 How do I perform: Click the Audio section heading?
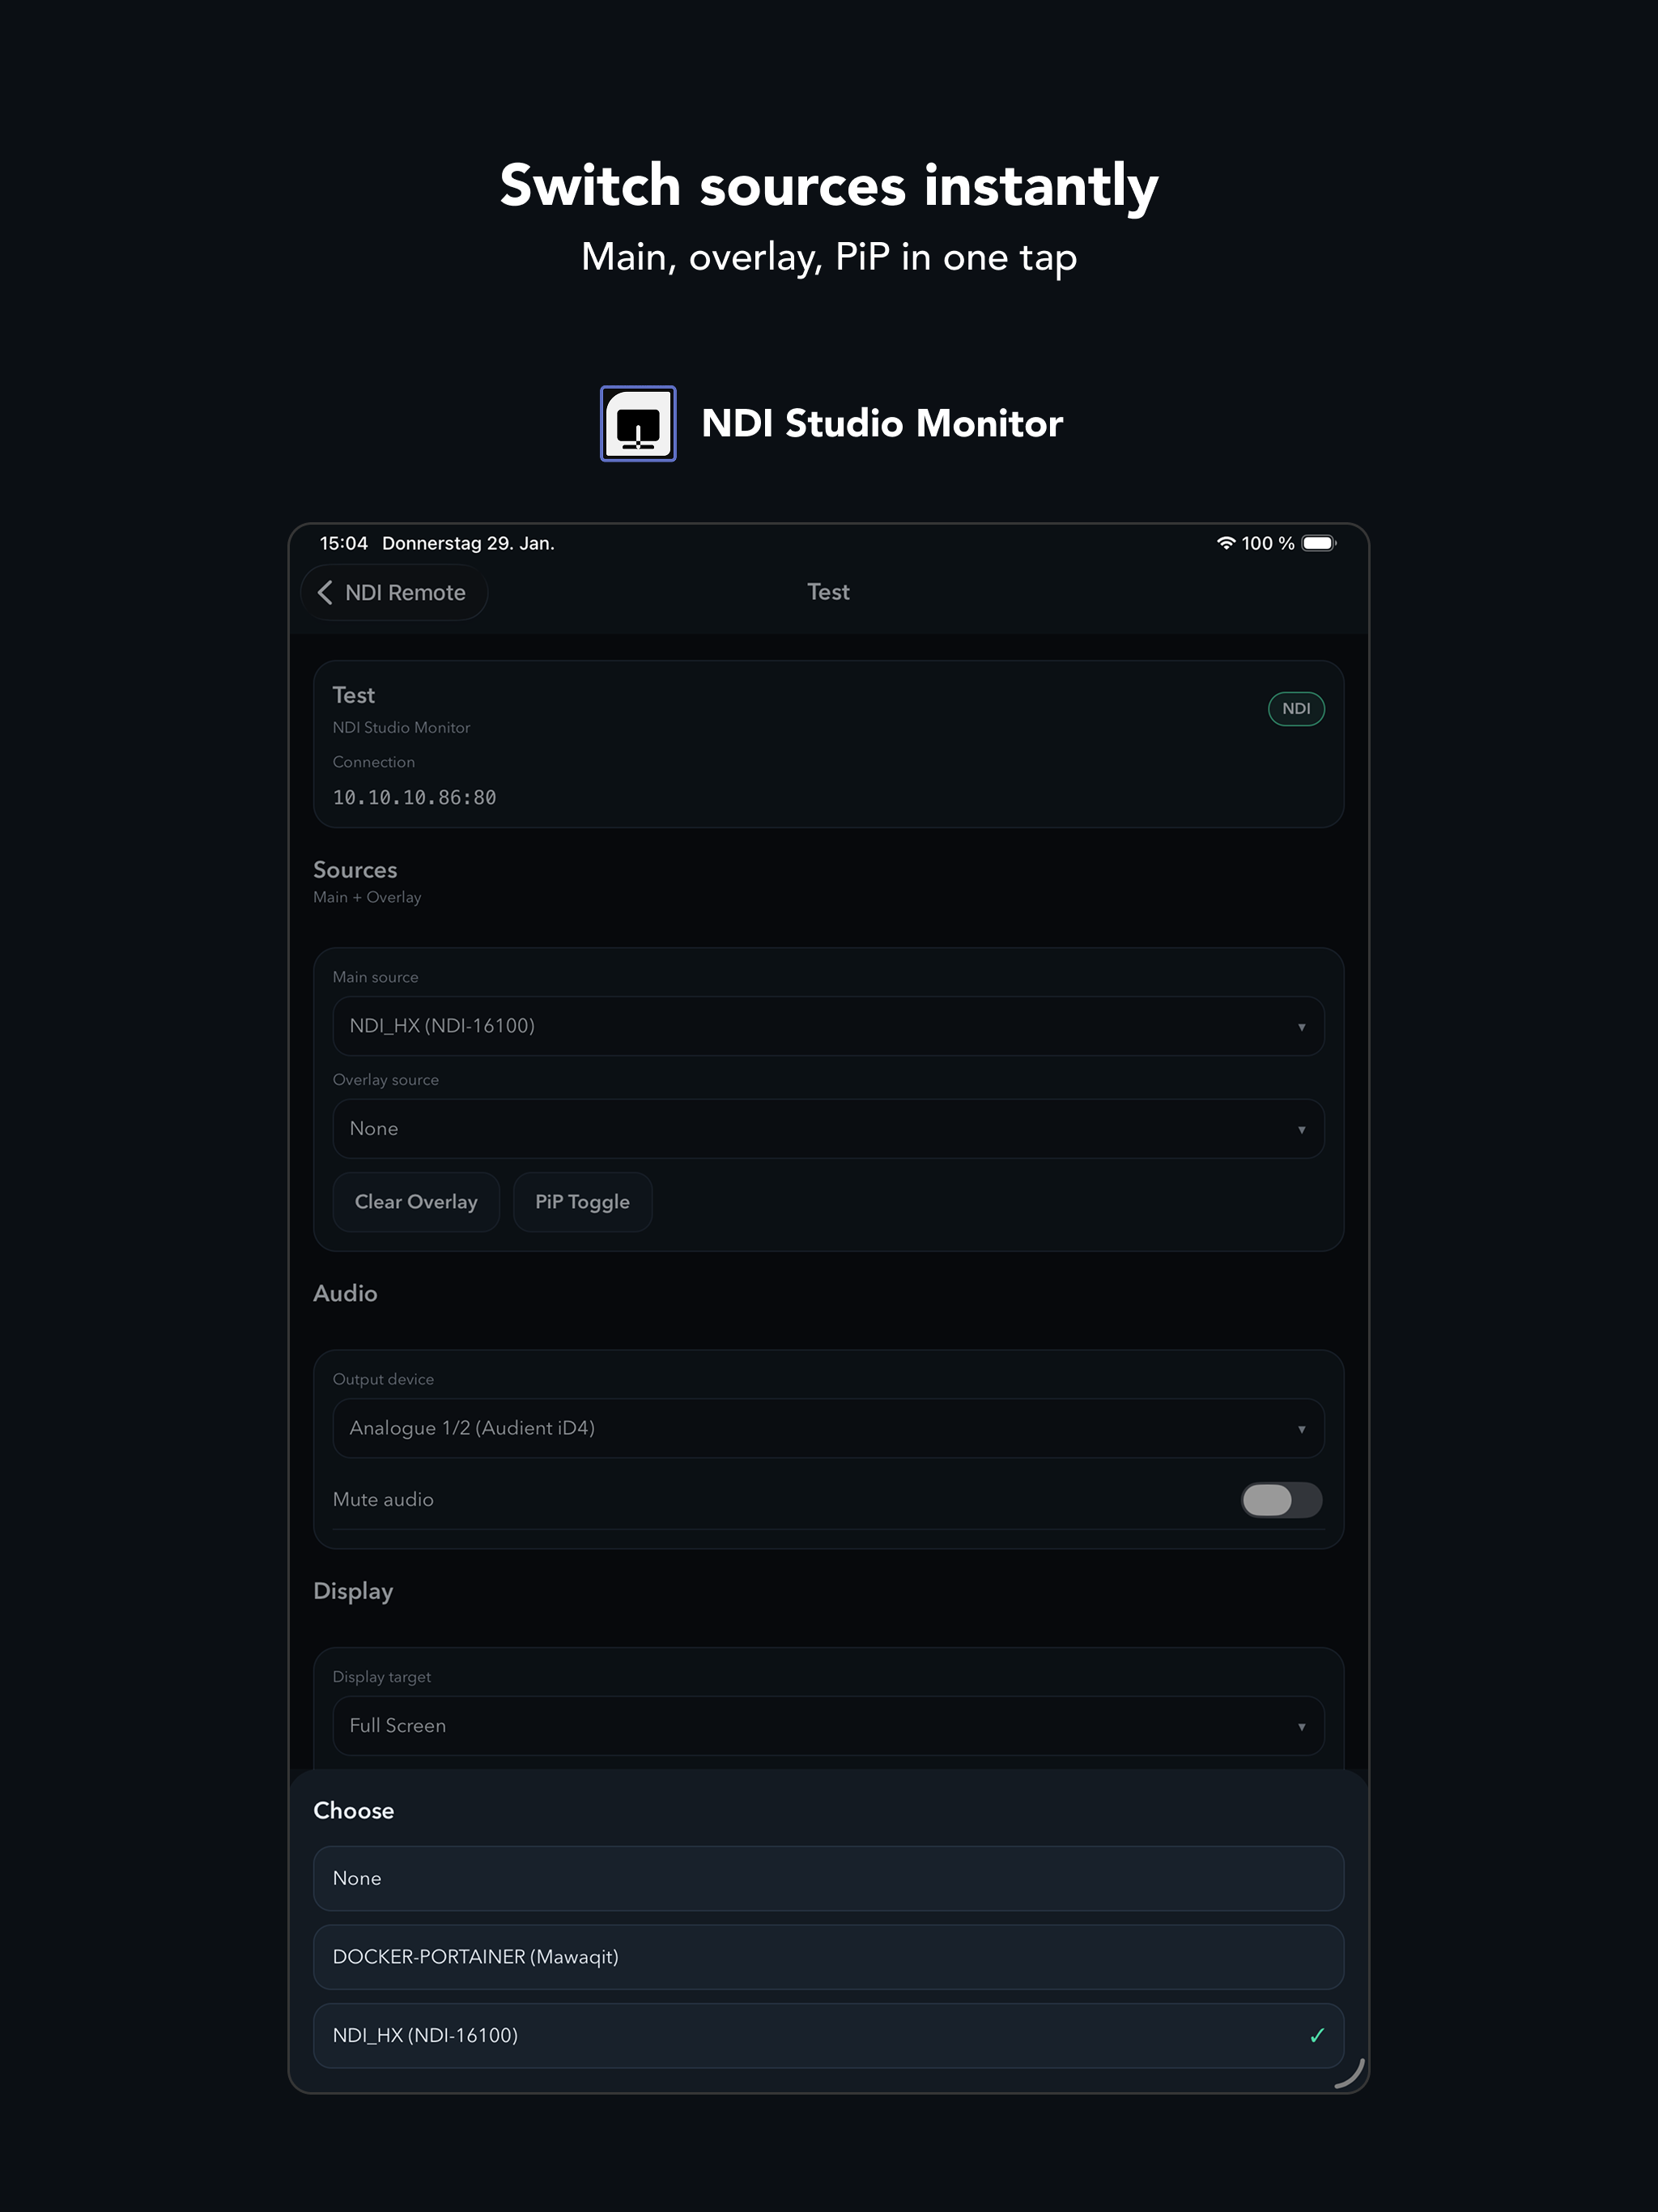coord(345,1294)
